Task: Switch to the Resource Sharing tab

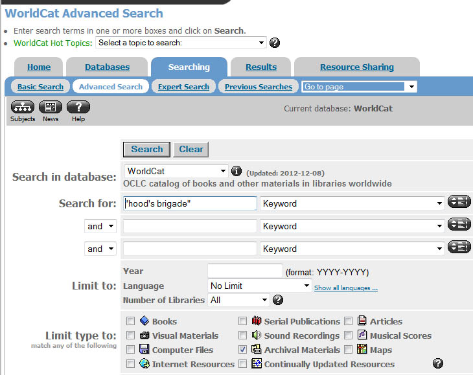Action: (357, 67)
